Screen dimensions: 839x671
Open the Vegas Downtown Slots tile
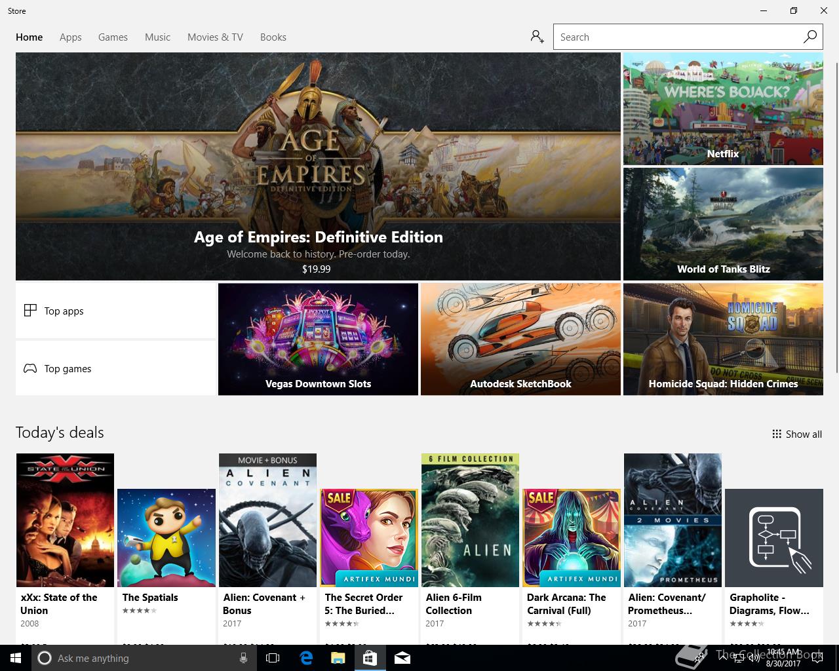(318, 339)
